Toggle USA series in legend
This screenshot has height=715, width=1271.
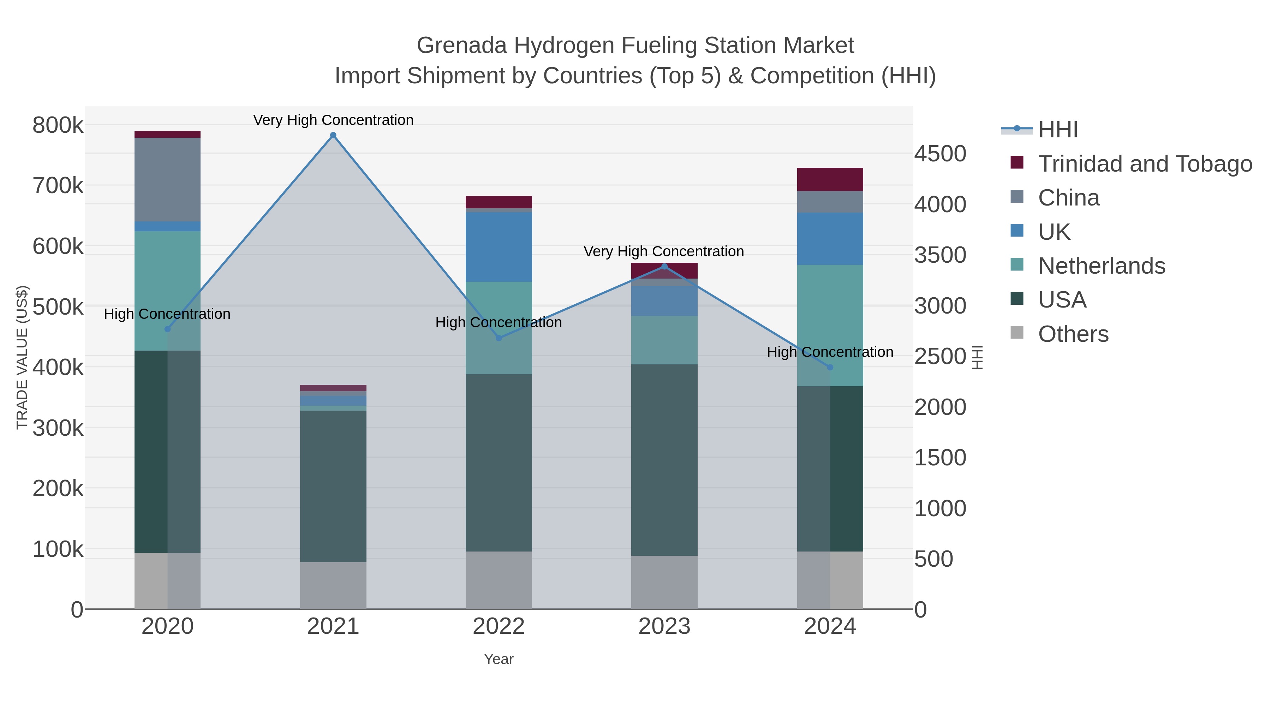tap(1048, 299)
